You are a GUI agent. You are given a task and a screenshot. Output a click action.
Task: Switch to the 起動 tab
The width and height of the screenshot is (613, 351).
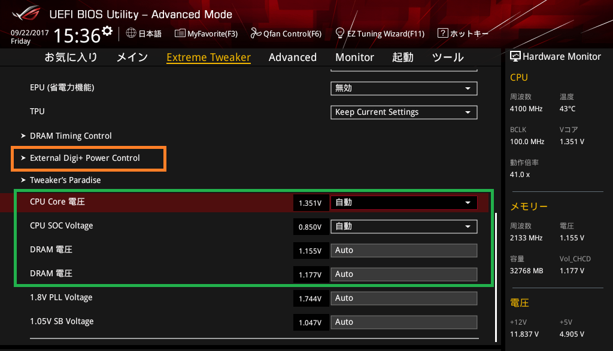click(x=403, y=57)
